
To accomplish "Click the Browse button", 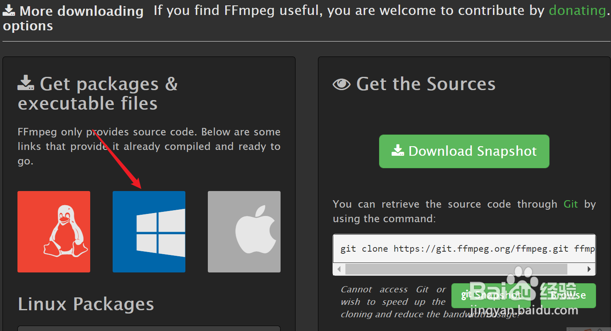I will click(568, 295).
